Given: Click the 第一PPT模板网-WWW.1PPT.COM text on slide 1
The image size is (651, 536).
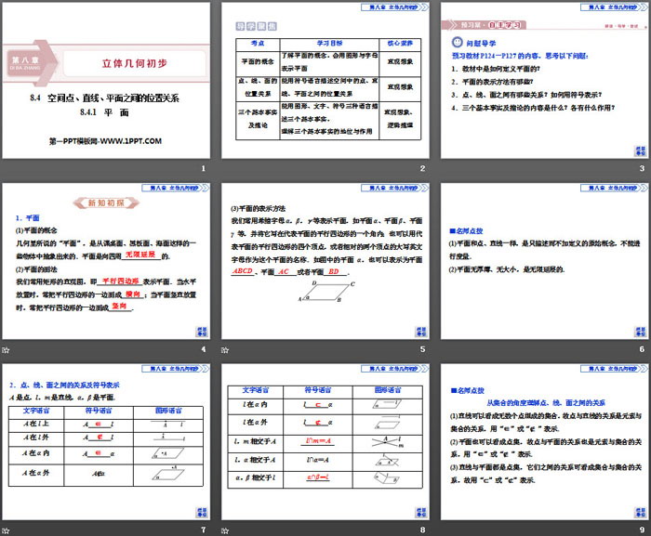Looking at the screenshot, I should 105,141.
